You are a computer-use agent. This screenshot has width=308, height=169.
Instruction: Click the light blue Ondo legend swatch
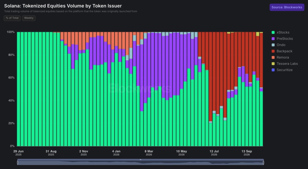point(273,45)
